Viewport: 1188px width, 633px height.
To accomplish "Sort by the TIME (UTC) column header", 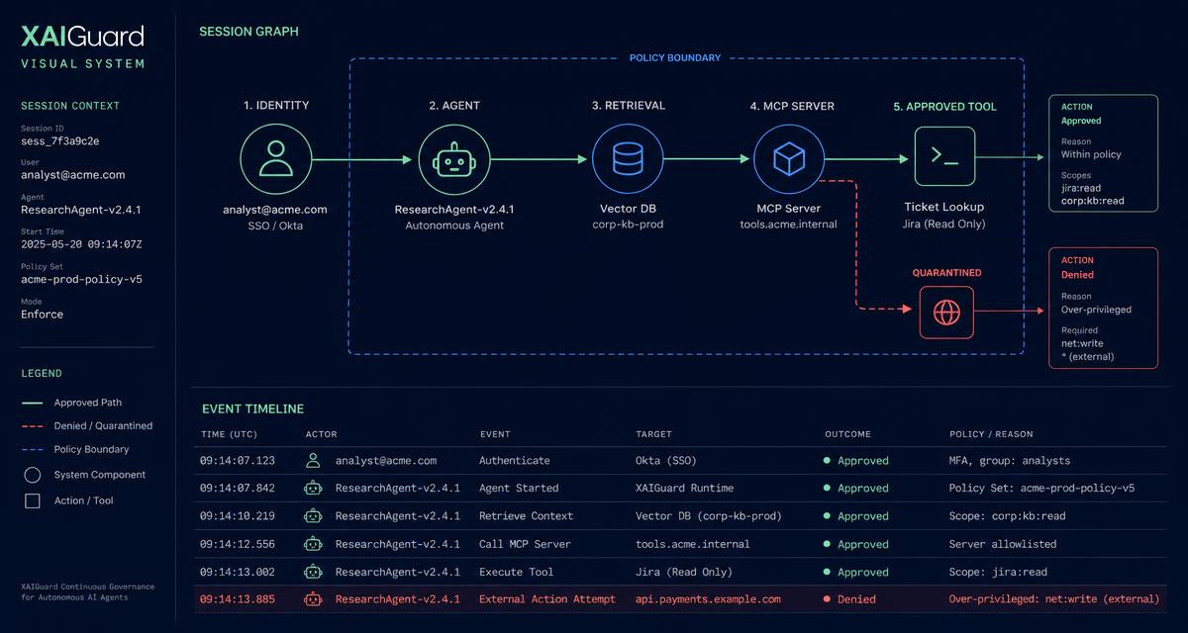I will (229, 434).
